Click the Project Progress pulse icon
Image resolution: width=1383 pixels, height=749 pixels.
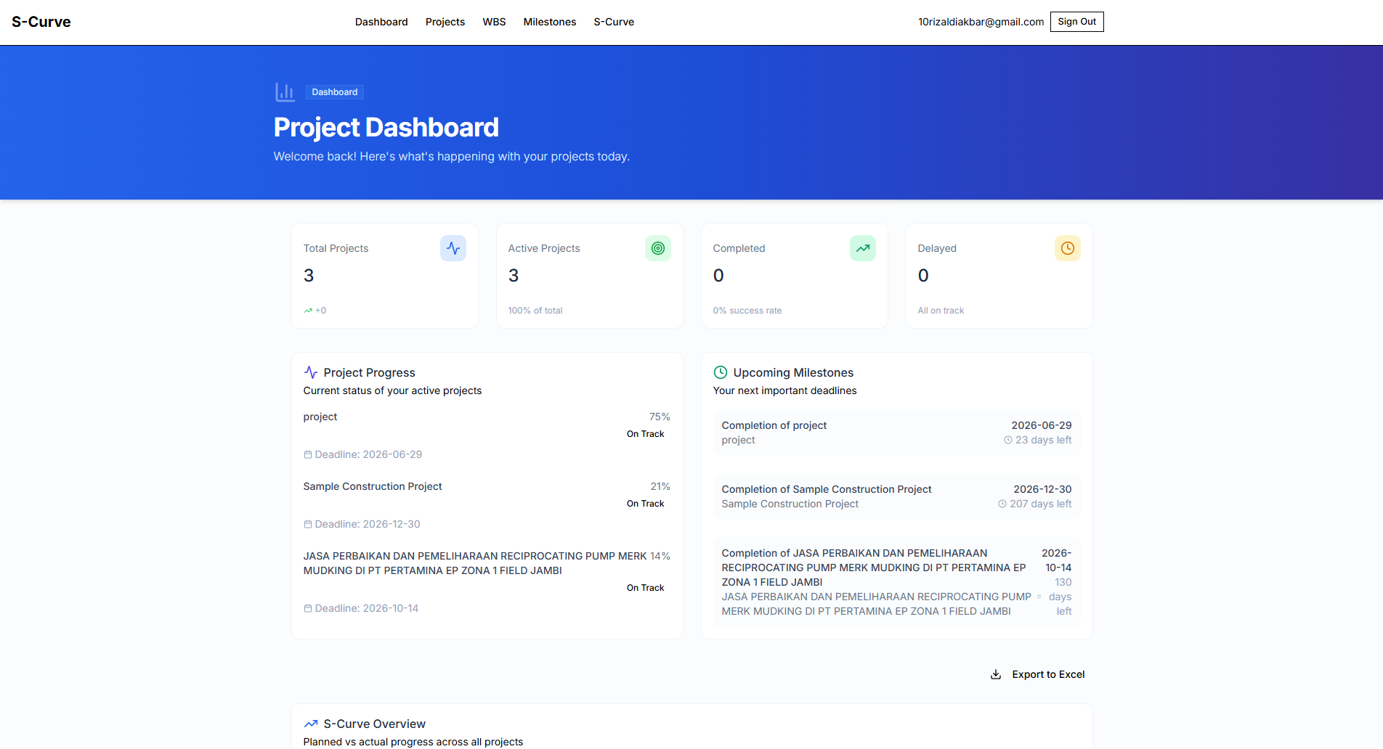click(x=311, y=372)
